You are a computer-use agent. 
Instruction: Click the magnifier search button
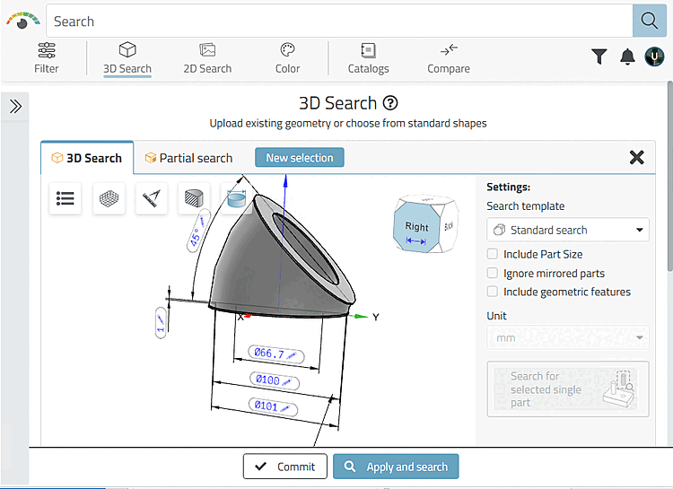(x=649, y=21)
